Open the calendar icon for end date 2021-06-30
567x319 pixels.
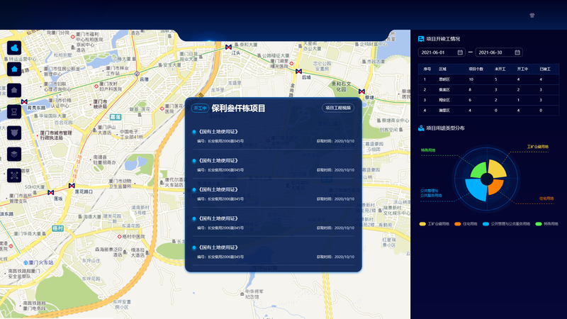tap(517, 52)
